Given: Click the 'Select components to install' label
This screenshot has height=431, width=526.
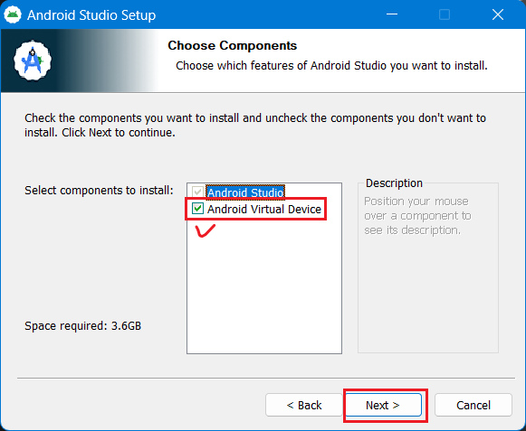Looking at the screenshot, I should point(99,191).
